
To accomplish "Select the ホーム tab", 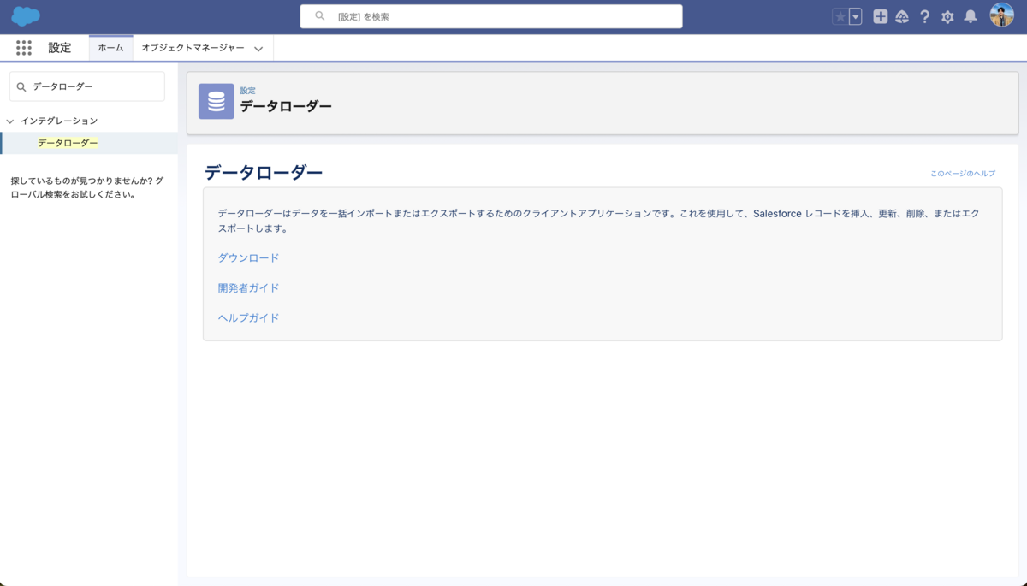I will [110, 48].
